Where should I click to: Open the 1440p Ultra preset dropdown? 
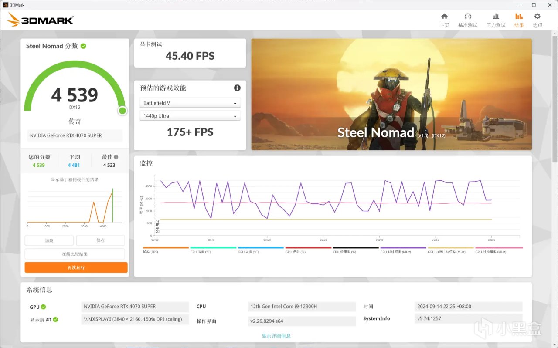point(190,116)
